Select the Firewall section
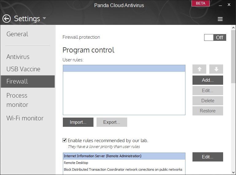 click(28, 81)
